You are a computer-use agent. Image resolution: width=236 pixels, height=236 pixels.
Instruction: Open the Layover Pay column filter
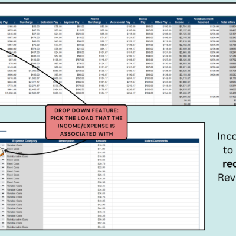point(83,22)
